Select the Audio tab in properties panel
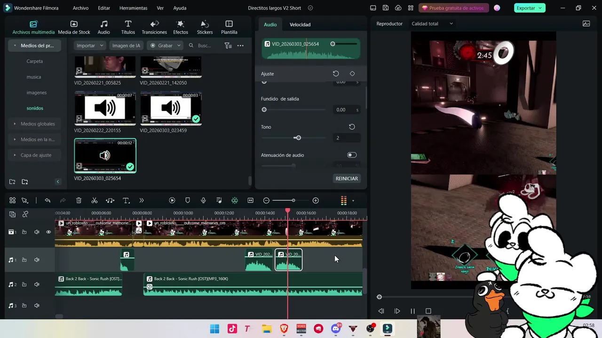The width and height of the screenshot is (602, 338). 270,24
